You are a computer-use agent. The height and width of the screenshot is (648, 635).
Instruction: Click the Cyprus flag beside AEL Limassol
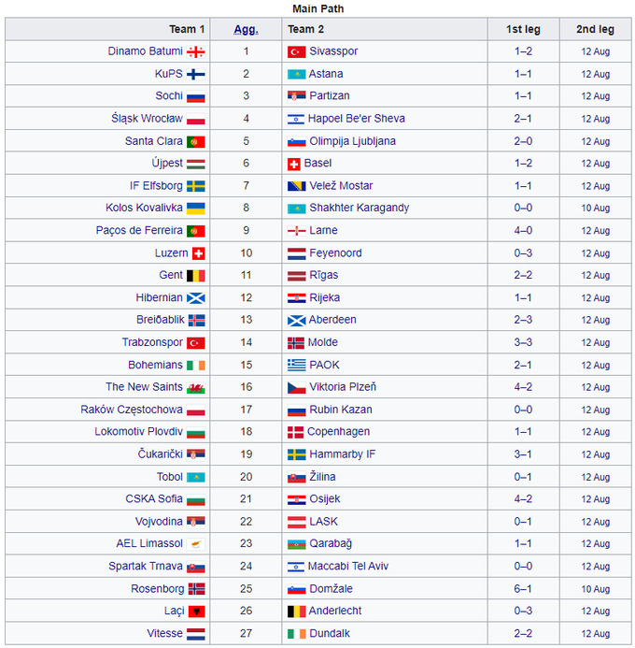[x=196, y=544]
